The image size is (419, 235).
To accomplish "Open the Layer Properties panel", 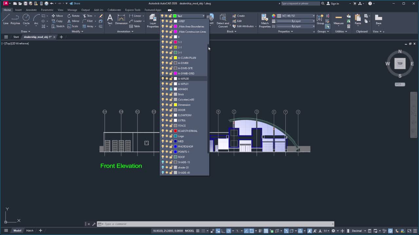I will tap(153, 20).
